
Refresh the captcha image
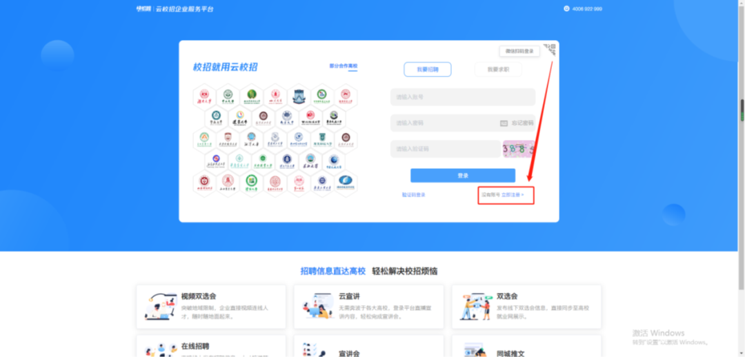pos(519,149)
